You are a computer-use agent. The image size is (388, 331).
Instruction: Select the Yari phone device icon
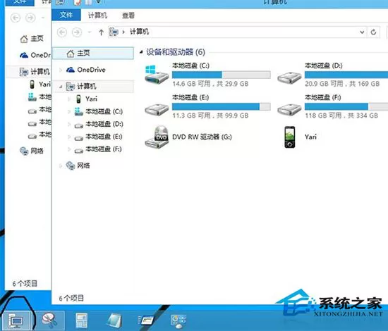[289, 137]
